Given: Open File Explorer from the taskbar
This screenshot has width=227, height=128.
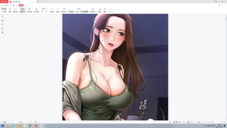Looking at the screenshot, I should (8, 126).
